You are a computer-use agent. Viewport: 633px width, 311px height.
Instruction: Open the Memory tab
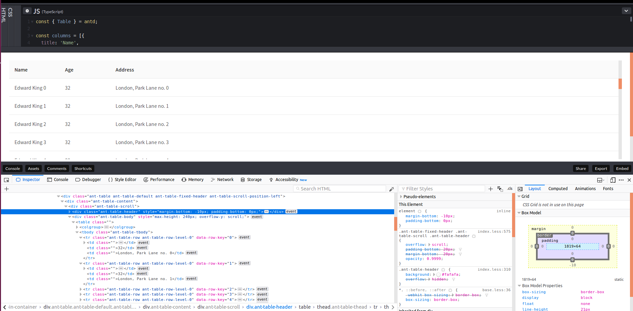(x=192, y=180)
